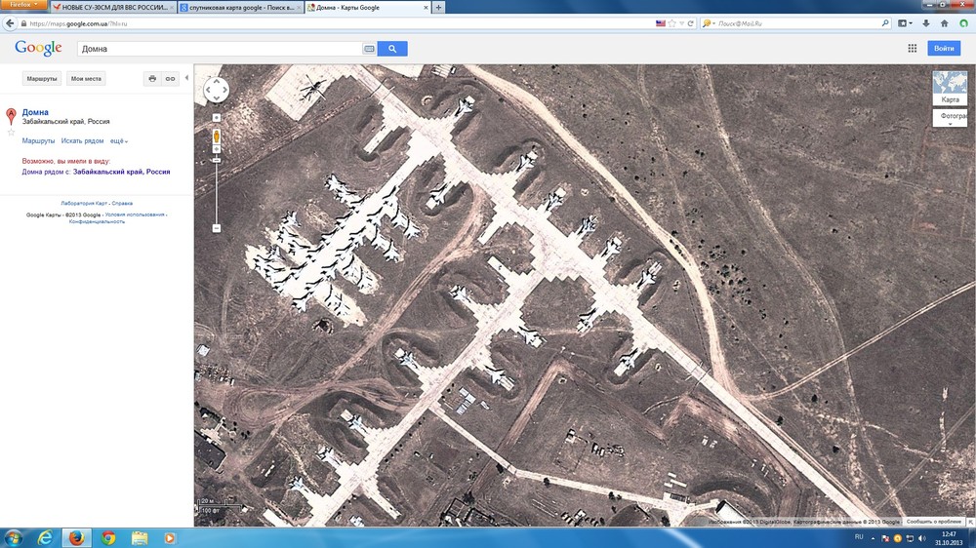Image resolution: width=976 pixels, height=548 pixels.
Task: Click Сообщить о проблеме link
Action: pos(934,522)
